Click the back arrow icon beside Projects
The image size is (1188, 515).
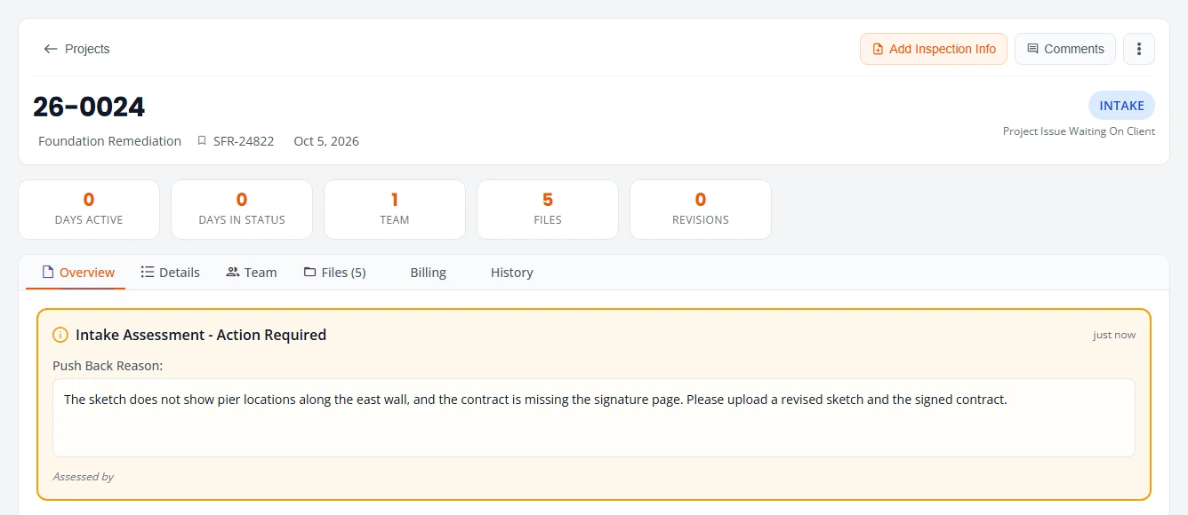click(51, 49)
